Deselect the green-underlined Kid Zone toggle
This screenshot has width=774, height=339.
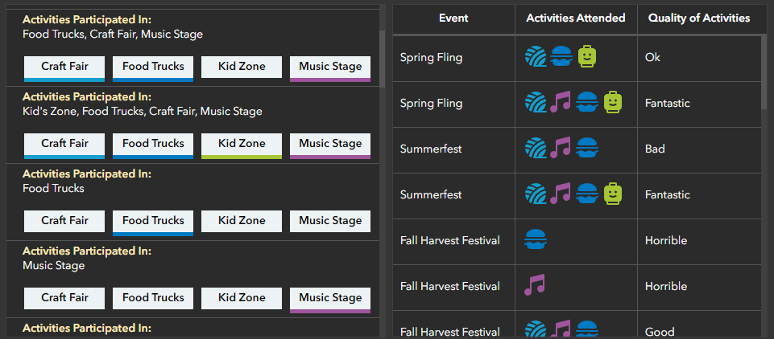click(242, 144)
